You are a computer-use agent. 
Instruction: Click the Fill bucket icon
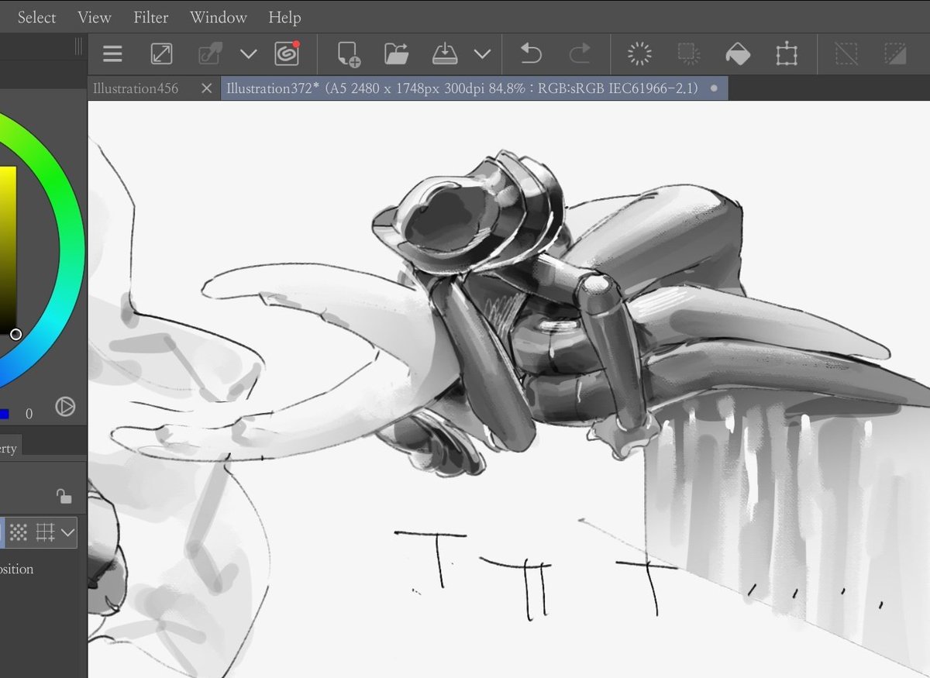738,54
